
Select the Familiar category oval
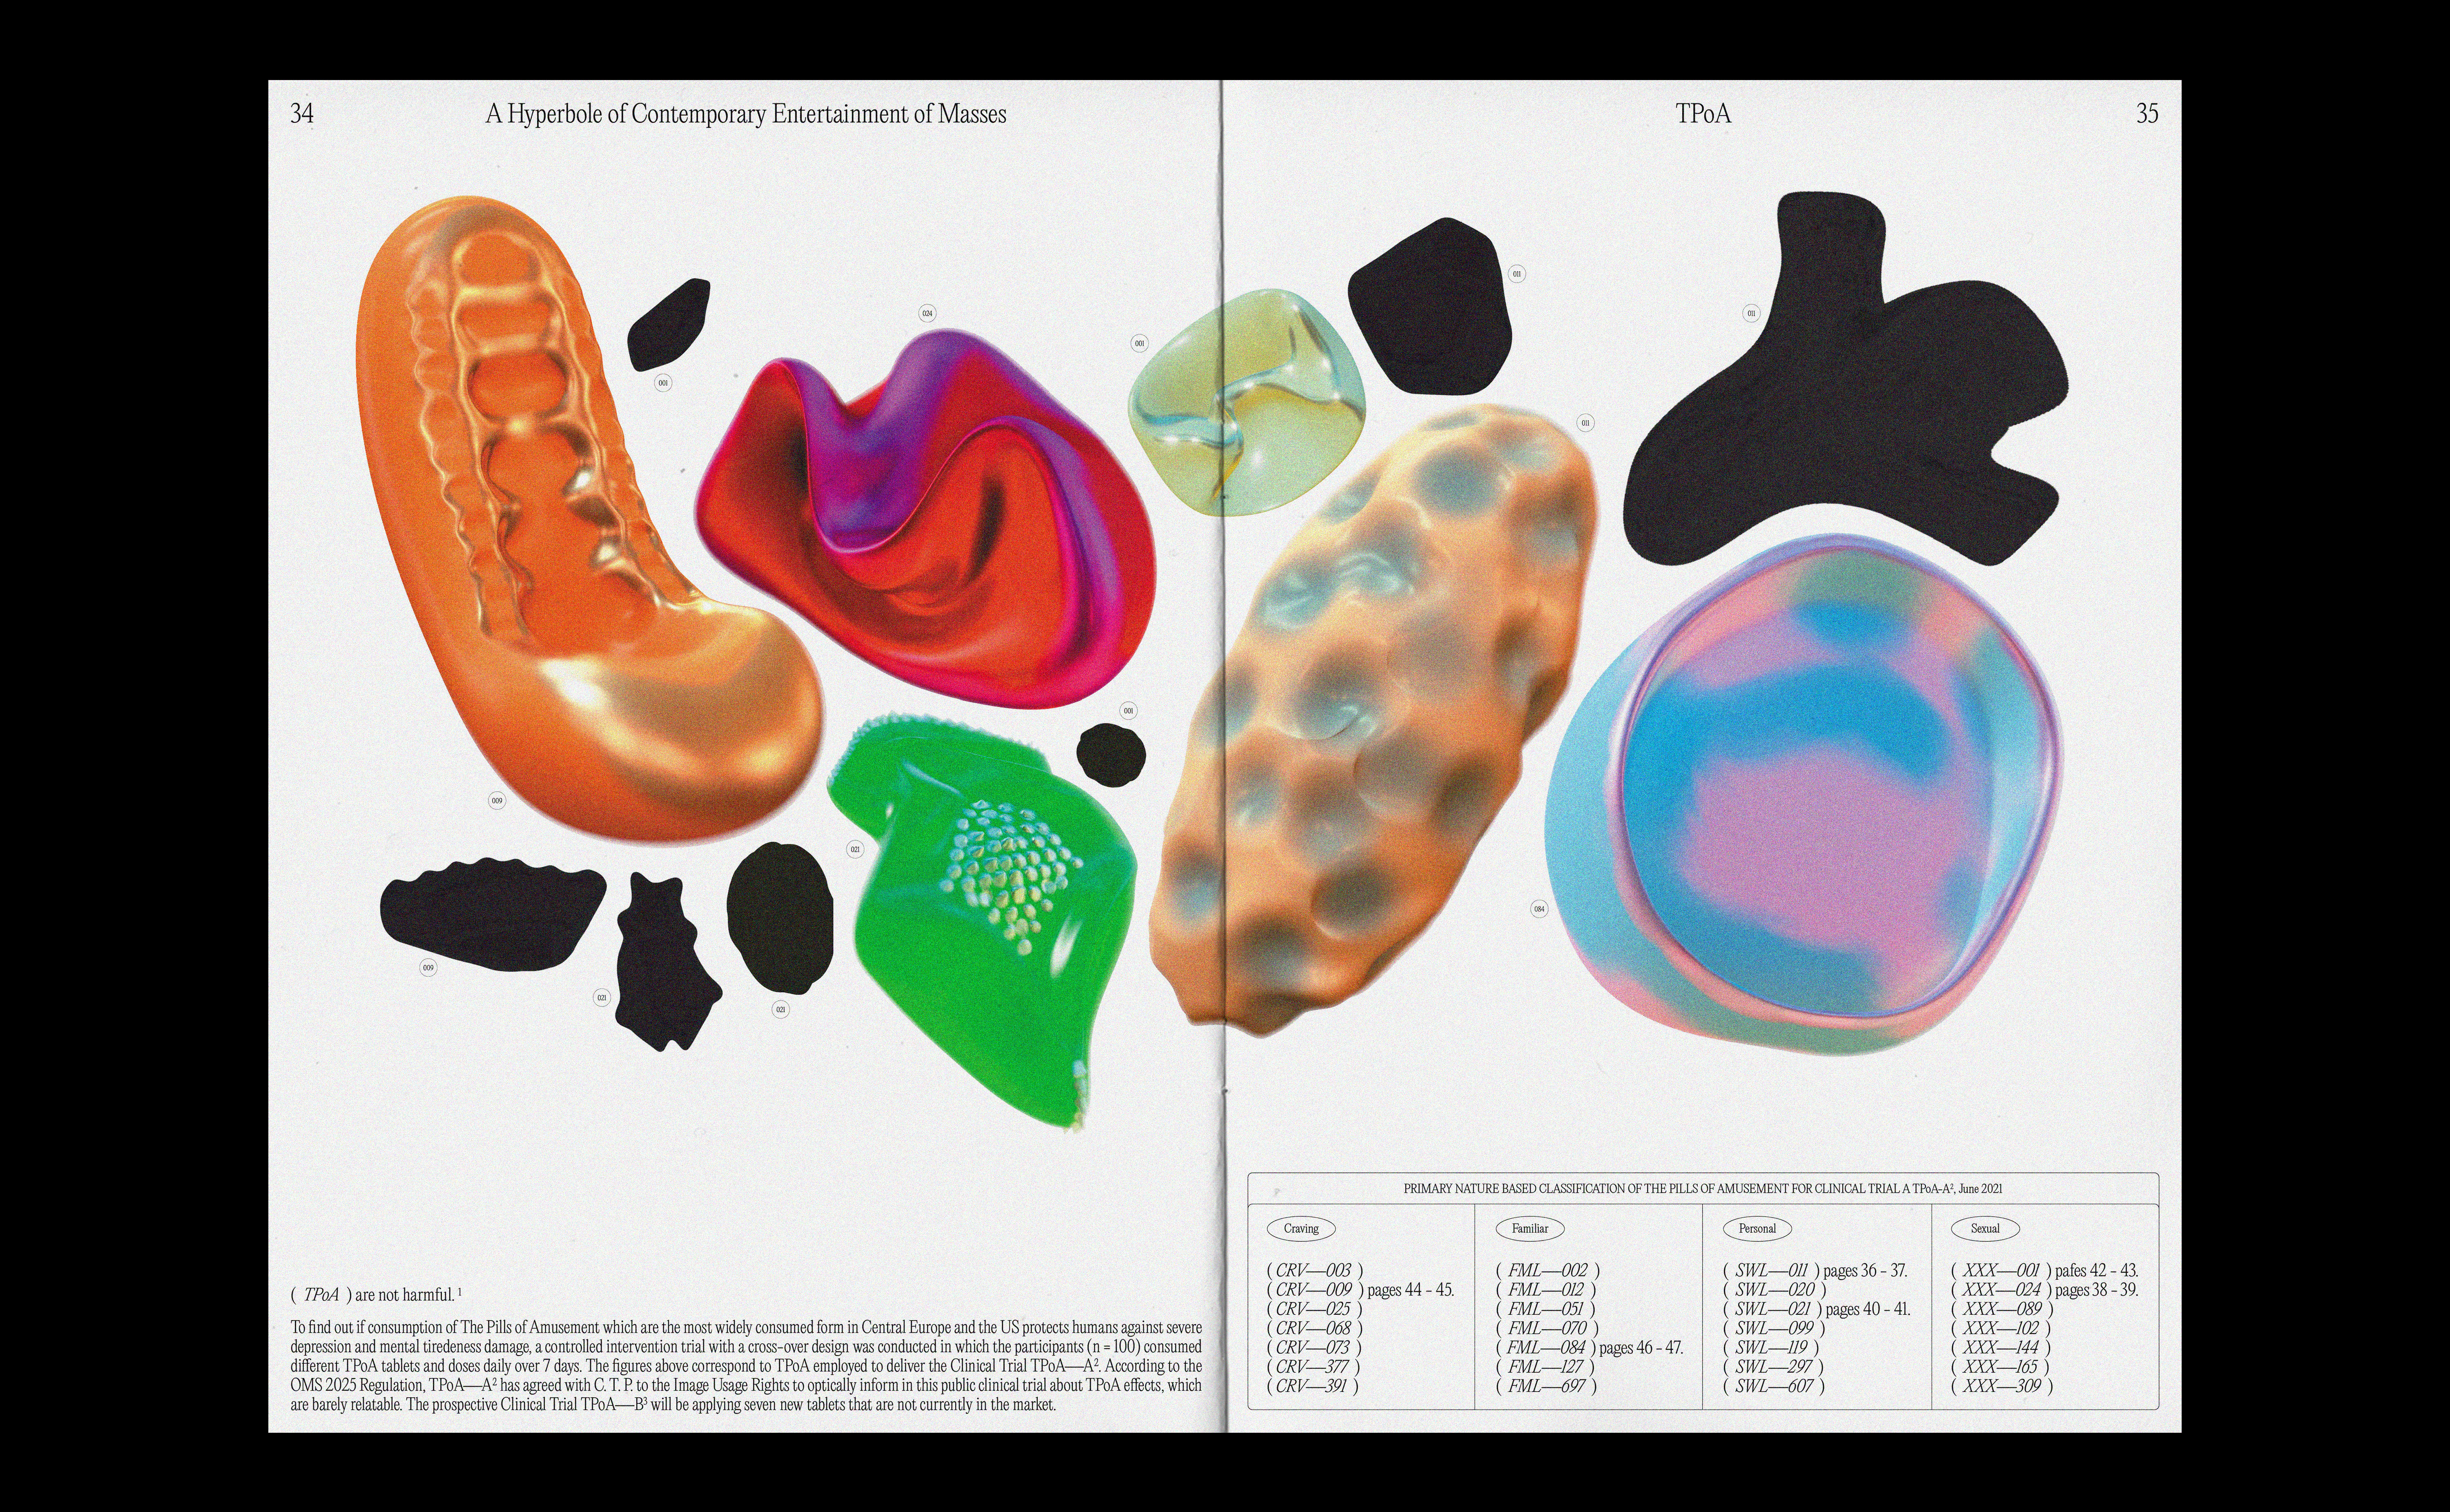(1529, 1229)
